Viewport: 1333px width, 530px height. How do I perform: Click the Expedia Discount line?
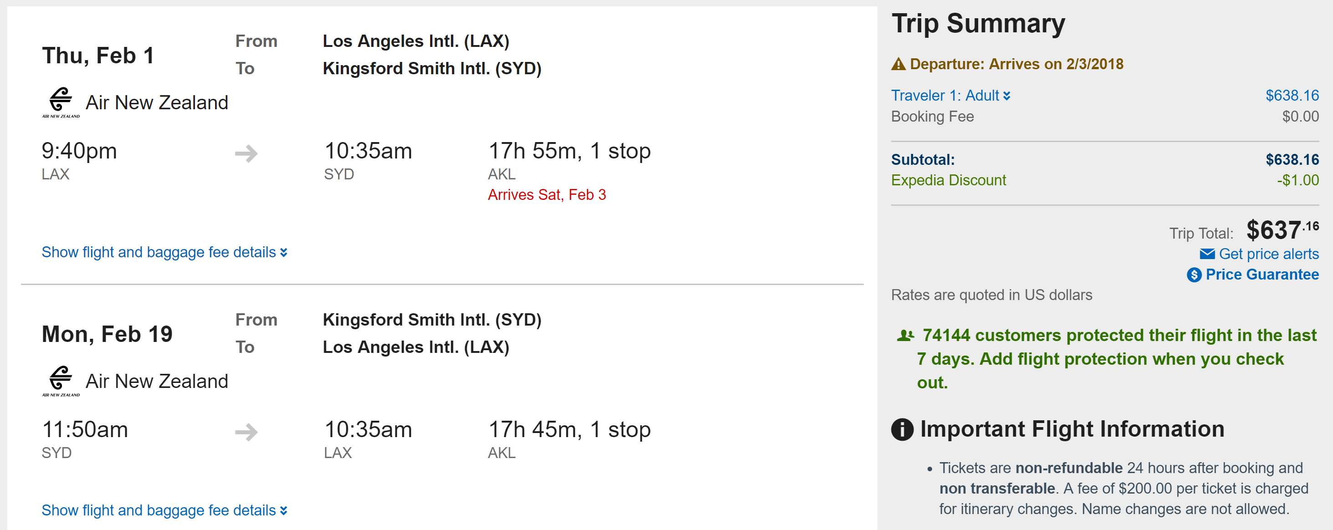click(948, 180)
